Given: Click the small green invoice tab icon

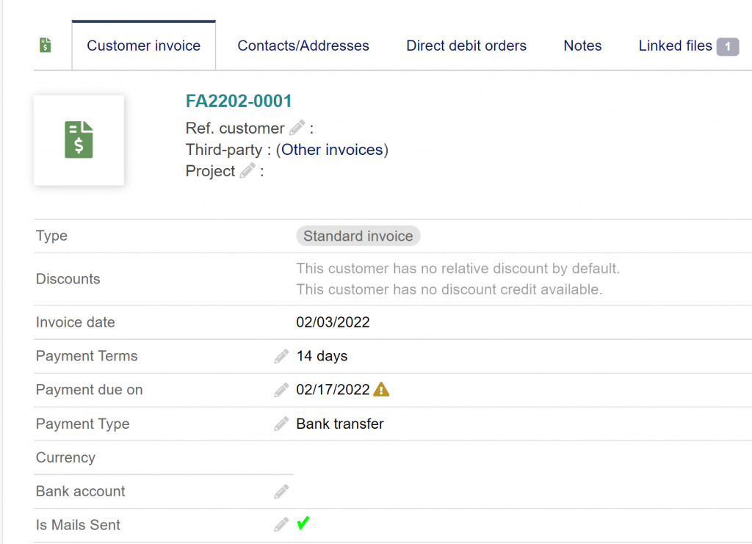Looking at the screenshot, I should tap(46, 46).
